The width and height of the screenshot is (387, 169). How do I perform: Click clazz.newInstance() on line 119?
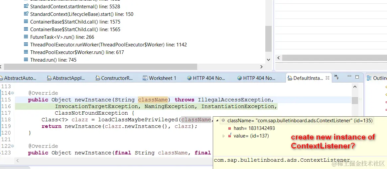click(x=138, y=127)
